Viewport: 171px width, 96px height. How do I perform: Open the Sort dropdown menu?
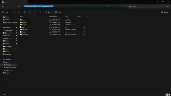(x=49, y=12)
